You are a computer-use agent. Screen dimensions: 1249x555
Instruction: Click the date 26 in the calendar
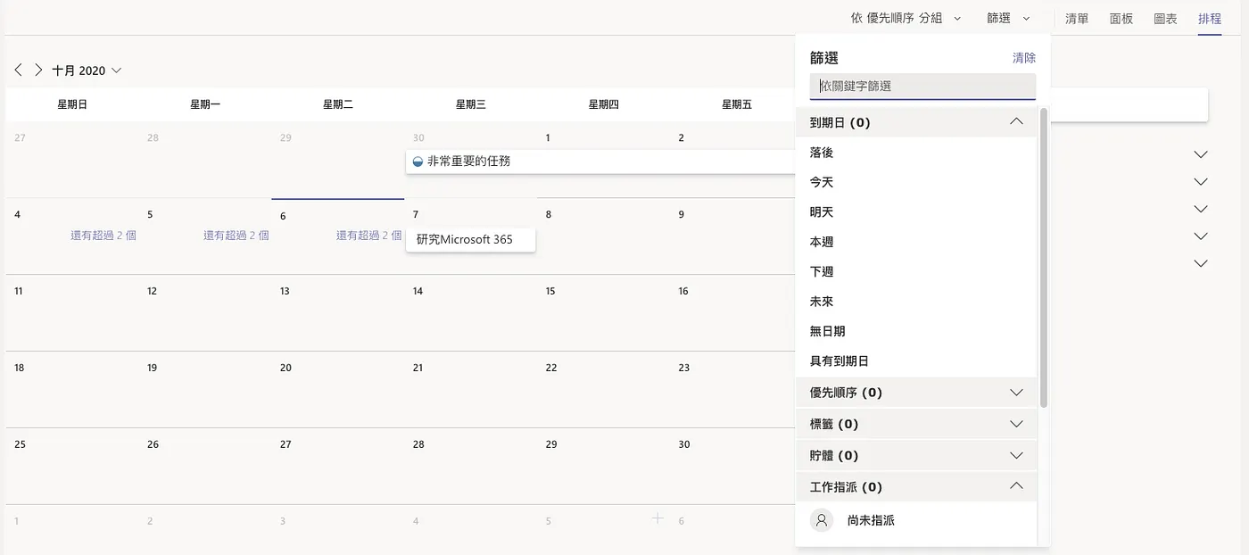153,444
